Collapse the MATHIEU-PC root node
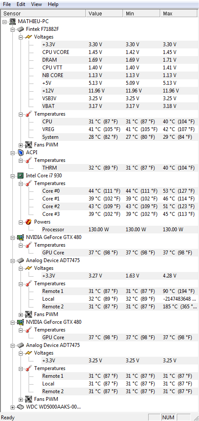199x421 pixels. click(x=5, y=21)
